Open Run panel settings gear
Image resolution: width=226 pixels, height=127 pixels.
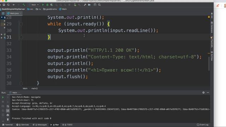[203, 92]
